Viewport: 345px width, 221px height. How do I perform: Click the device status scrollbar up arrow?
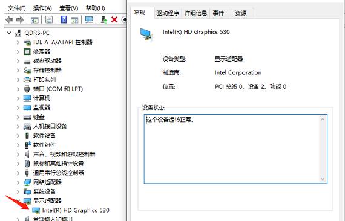(x=323, y=120)
